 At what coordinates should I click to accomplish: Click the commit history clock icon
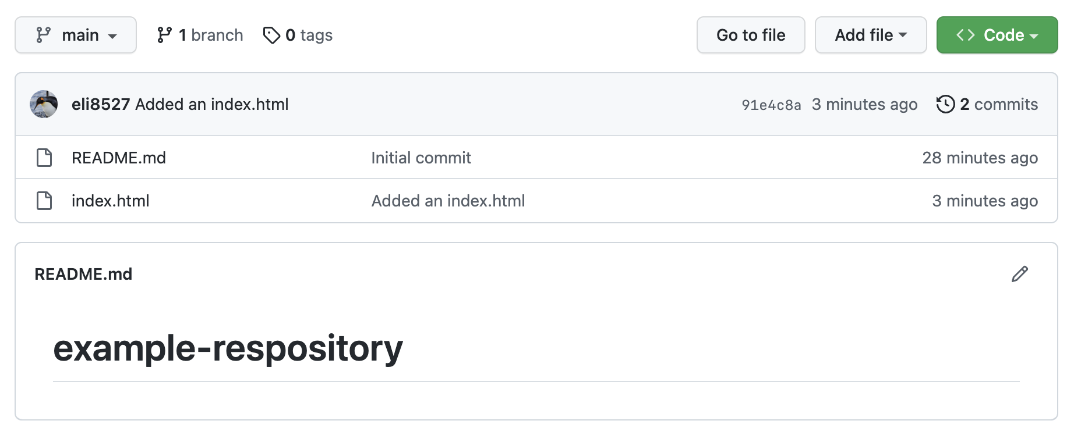coord(945,105)
